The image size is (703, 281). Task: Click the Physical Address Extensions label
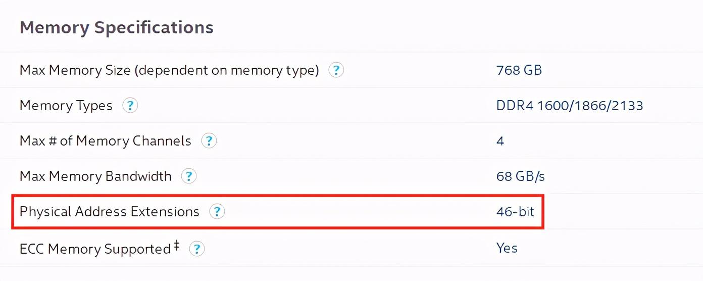coord(110,211)
